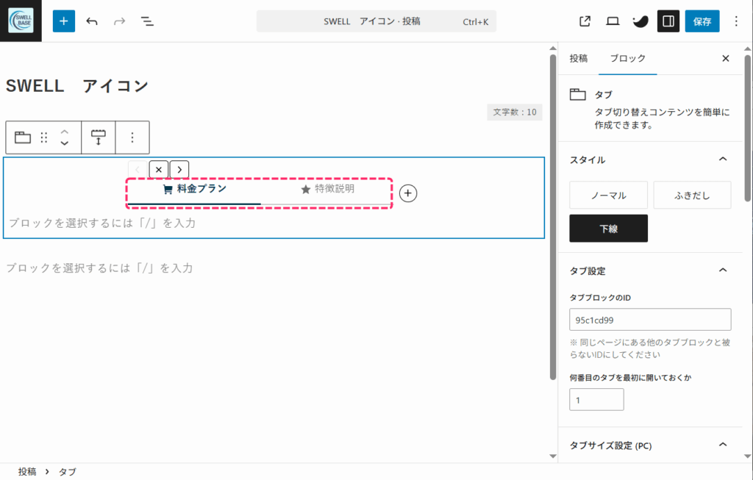Screen dimensions: 753x480
Task: Select the 特徴説明 tab
Action: point(327,190)
